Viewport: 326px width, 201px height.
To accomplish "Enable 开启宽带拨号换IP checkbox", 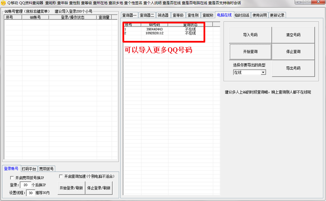I will click(x=12, y=178).
